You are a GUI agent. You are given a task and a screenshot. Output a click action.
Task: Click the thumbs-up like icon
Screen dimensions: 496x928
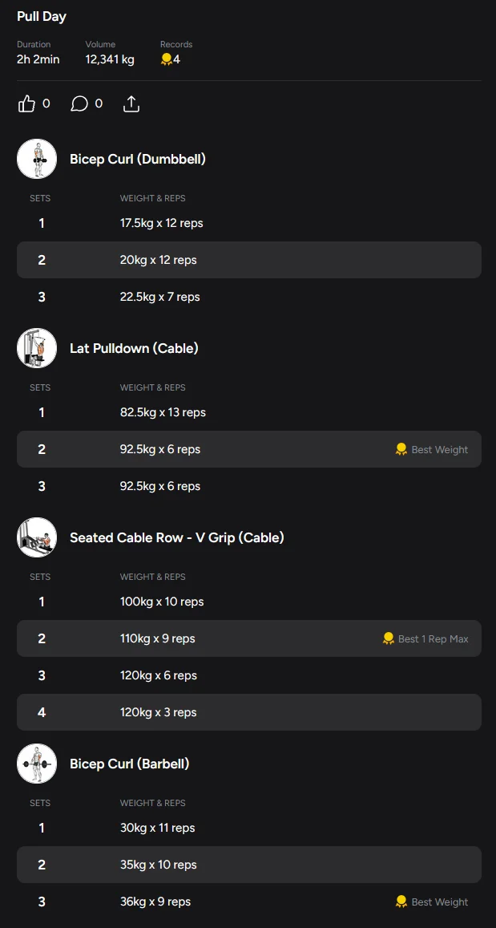(27, 104)
